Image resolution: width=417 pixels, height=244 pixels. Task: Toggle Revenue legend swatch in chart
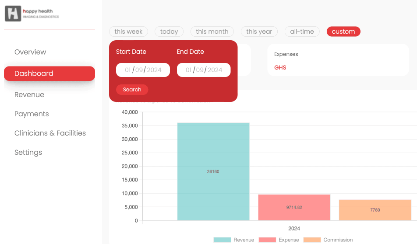[222, 240]
